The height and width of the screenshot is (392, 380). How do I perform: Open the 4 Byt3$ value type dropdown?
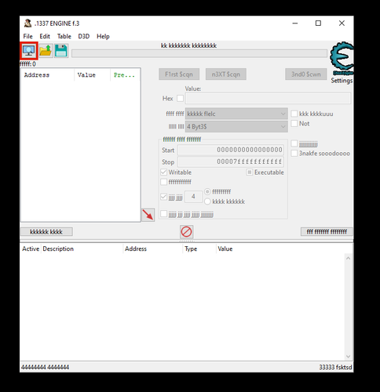pyautogui.click(x=236, y=126)
